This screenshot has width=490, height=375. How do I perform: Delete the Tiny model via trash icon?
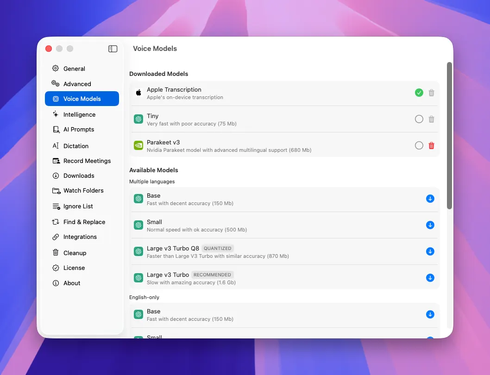pyautogui.click(x=431, y=119)
